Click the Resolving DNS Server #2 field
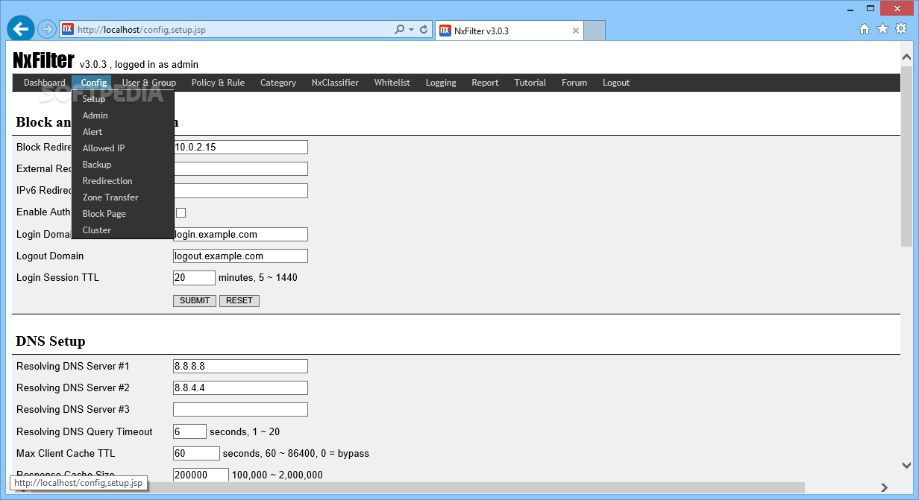The image size is (919, 500). click(x=240, y=387)
